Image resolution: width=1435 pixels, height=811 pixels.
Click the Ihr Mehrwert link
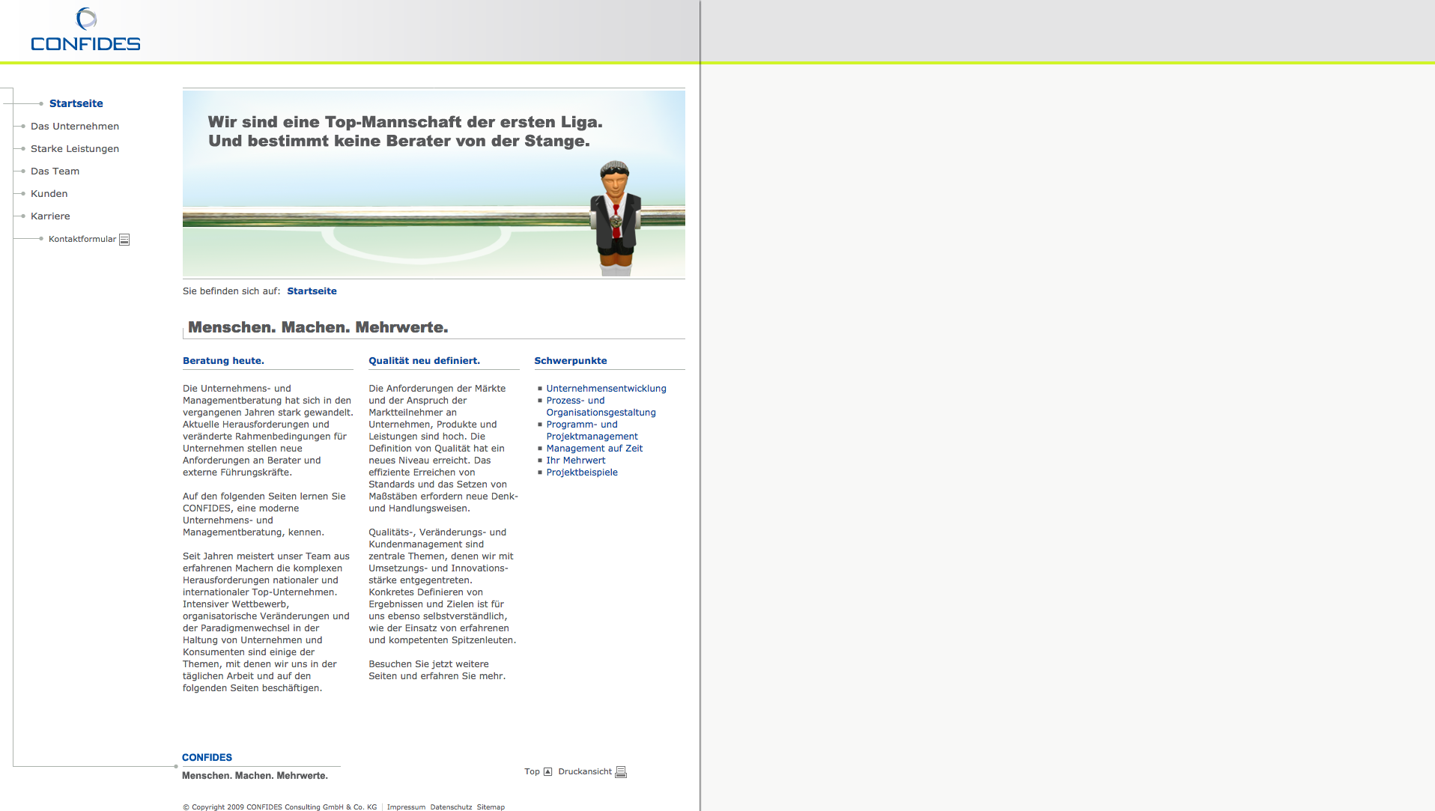click(x=575, y=461)
